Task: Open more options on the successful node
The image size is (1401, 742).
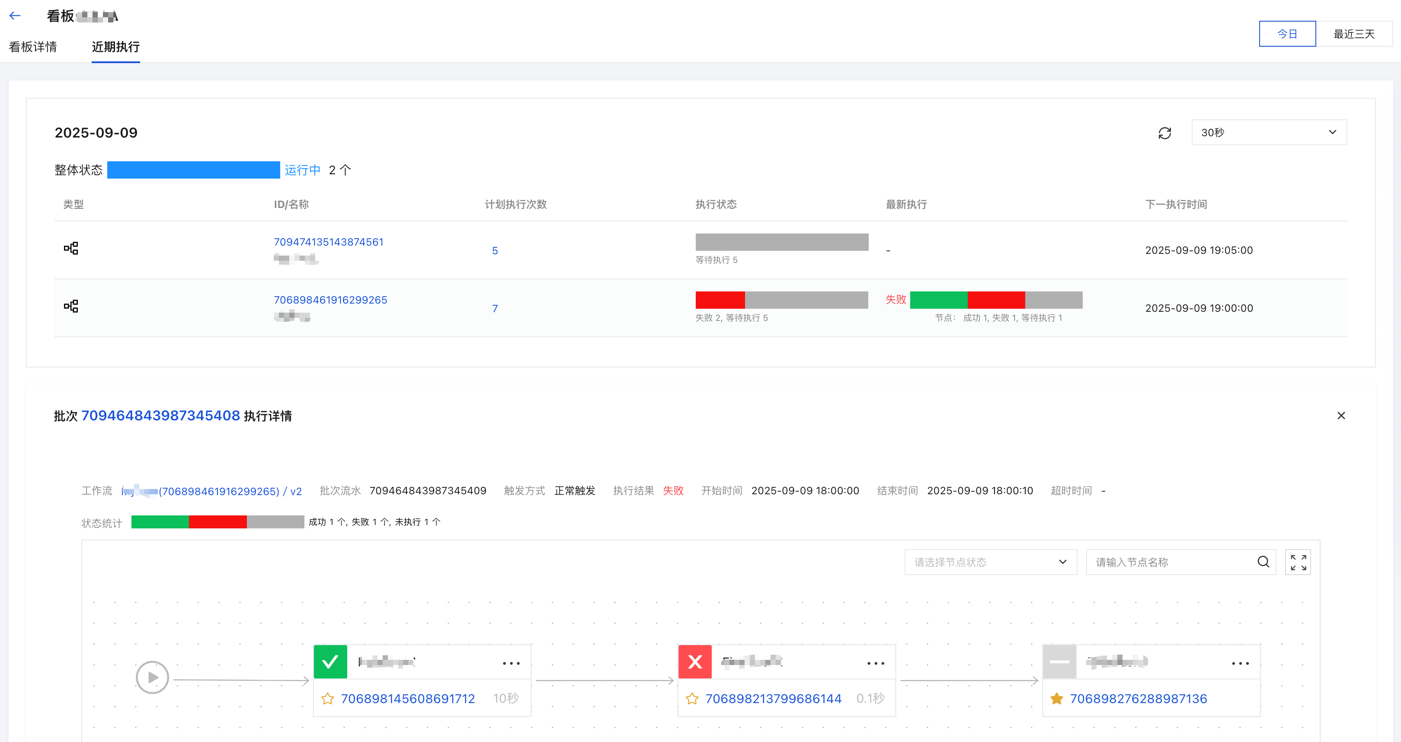Action: click(511, 663)
